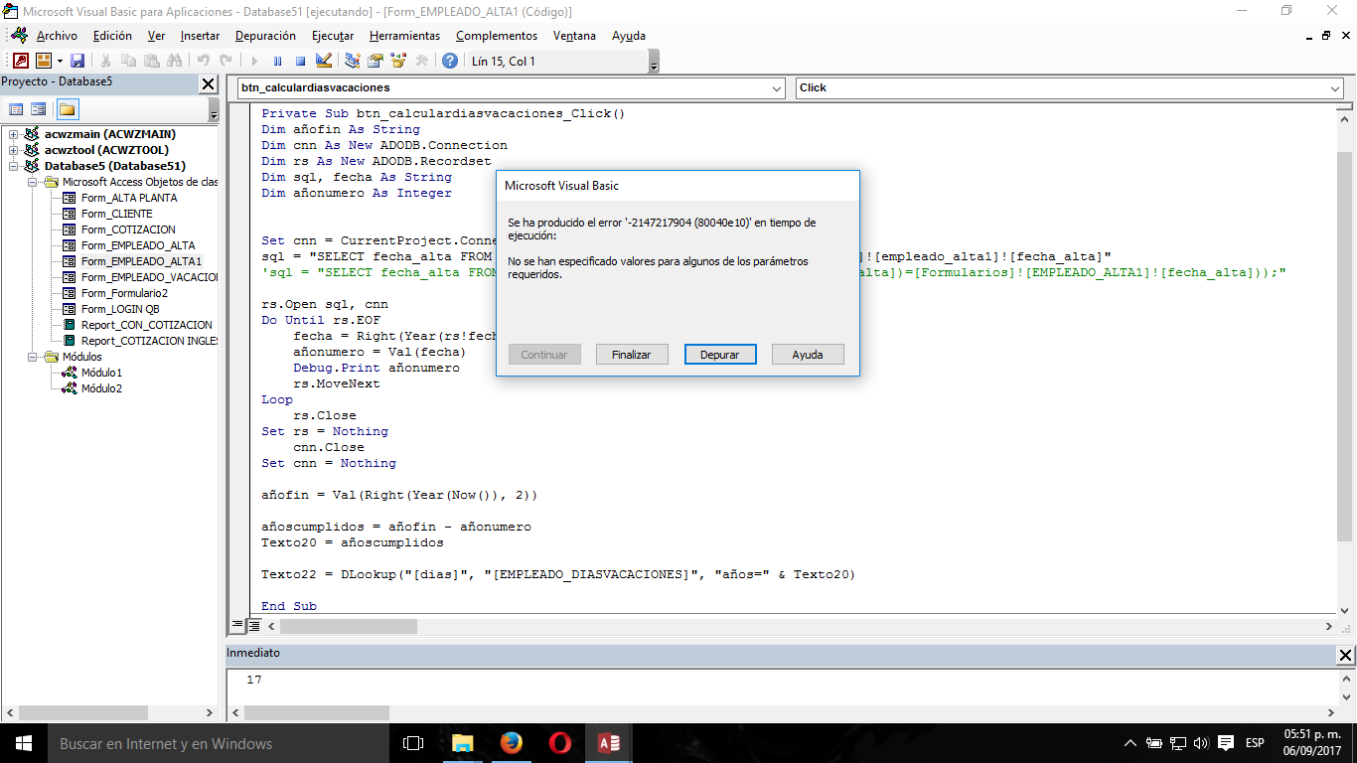
Task: Click the Design Mode toolbar icon
Action: (x=323, y=60)
